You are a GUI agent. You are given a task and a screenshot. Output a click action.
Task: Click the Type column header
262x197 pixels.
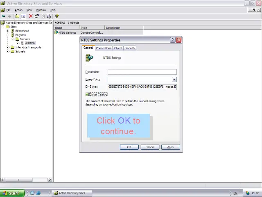92,27
